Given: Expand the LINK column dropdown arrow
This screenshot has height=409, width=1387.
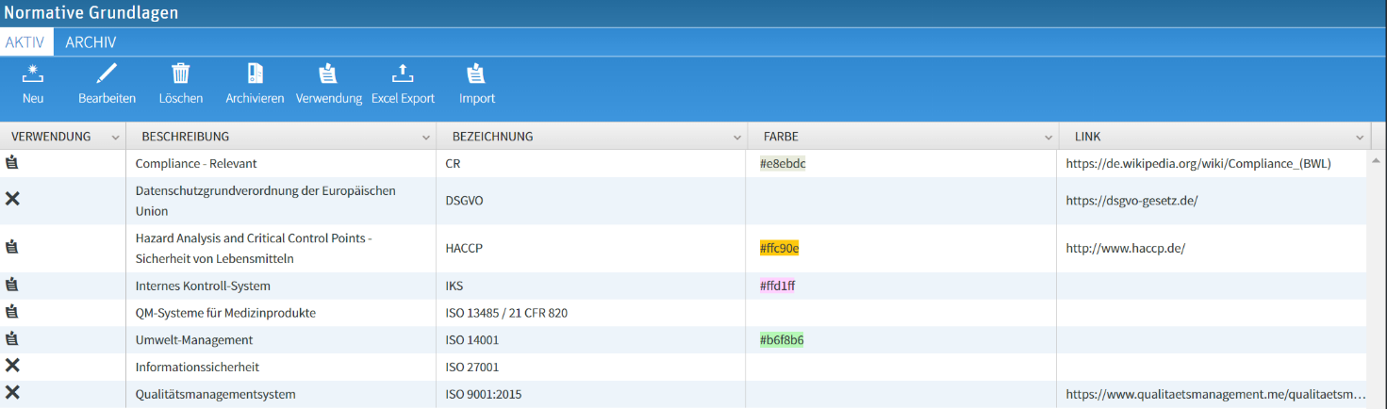Looking at the screenshot, I should (1360, 138).
